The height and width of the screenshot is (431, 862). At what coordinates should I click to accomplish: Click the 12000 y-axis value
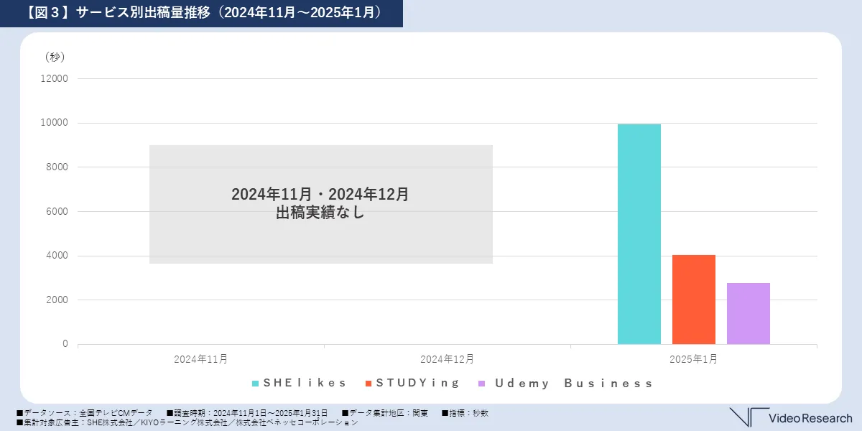pyautogui.click(x=55, y=78)
